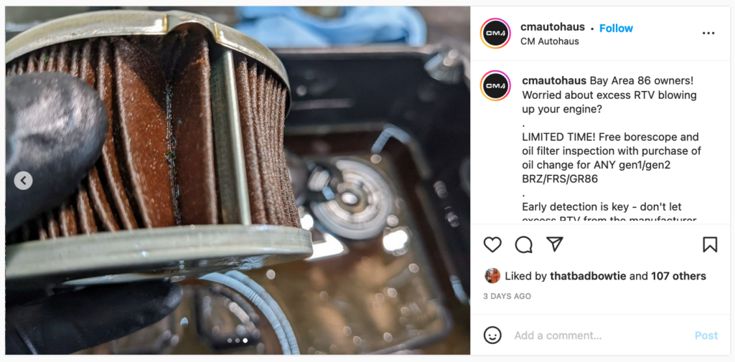Open comments via speech bubble icon

point(523,244)
